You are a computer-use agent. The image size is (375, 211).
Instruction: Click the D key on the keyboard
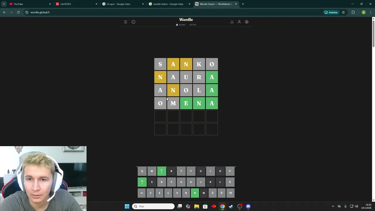click(161, 182)
